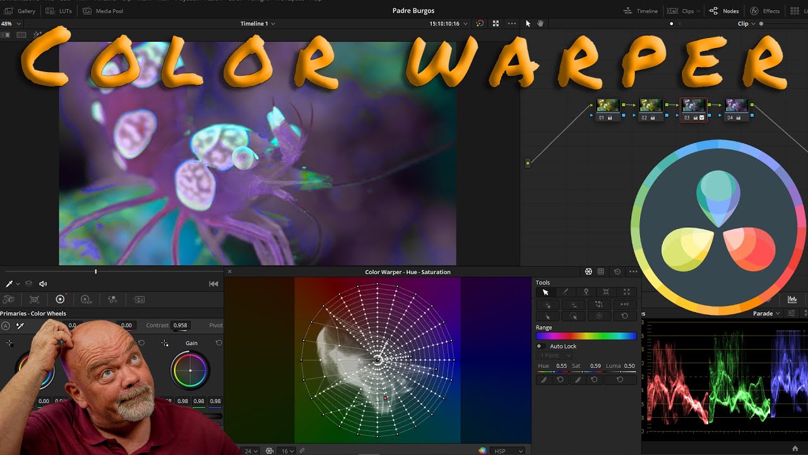This screenshot has width=808, height=455.
Task: Toggle the auto balance A button
Action: 6,326
